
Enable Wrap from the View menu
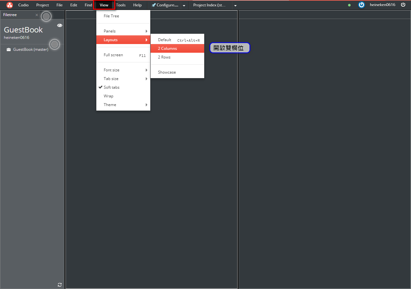[x=108, y=96]
